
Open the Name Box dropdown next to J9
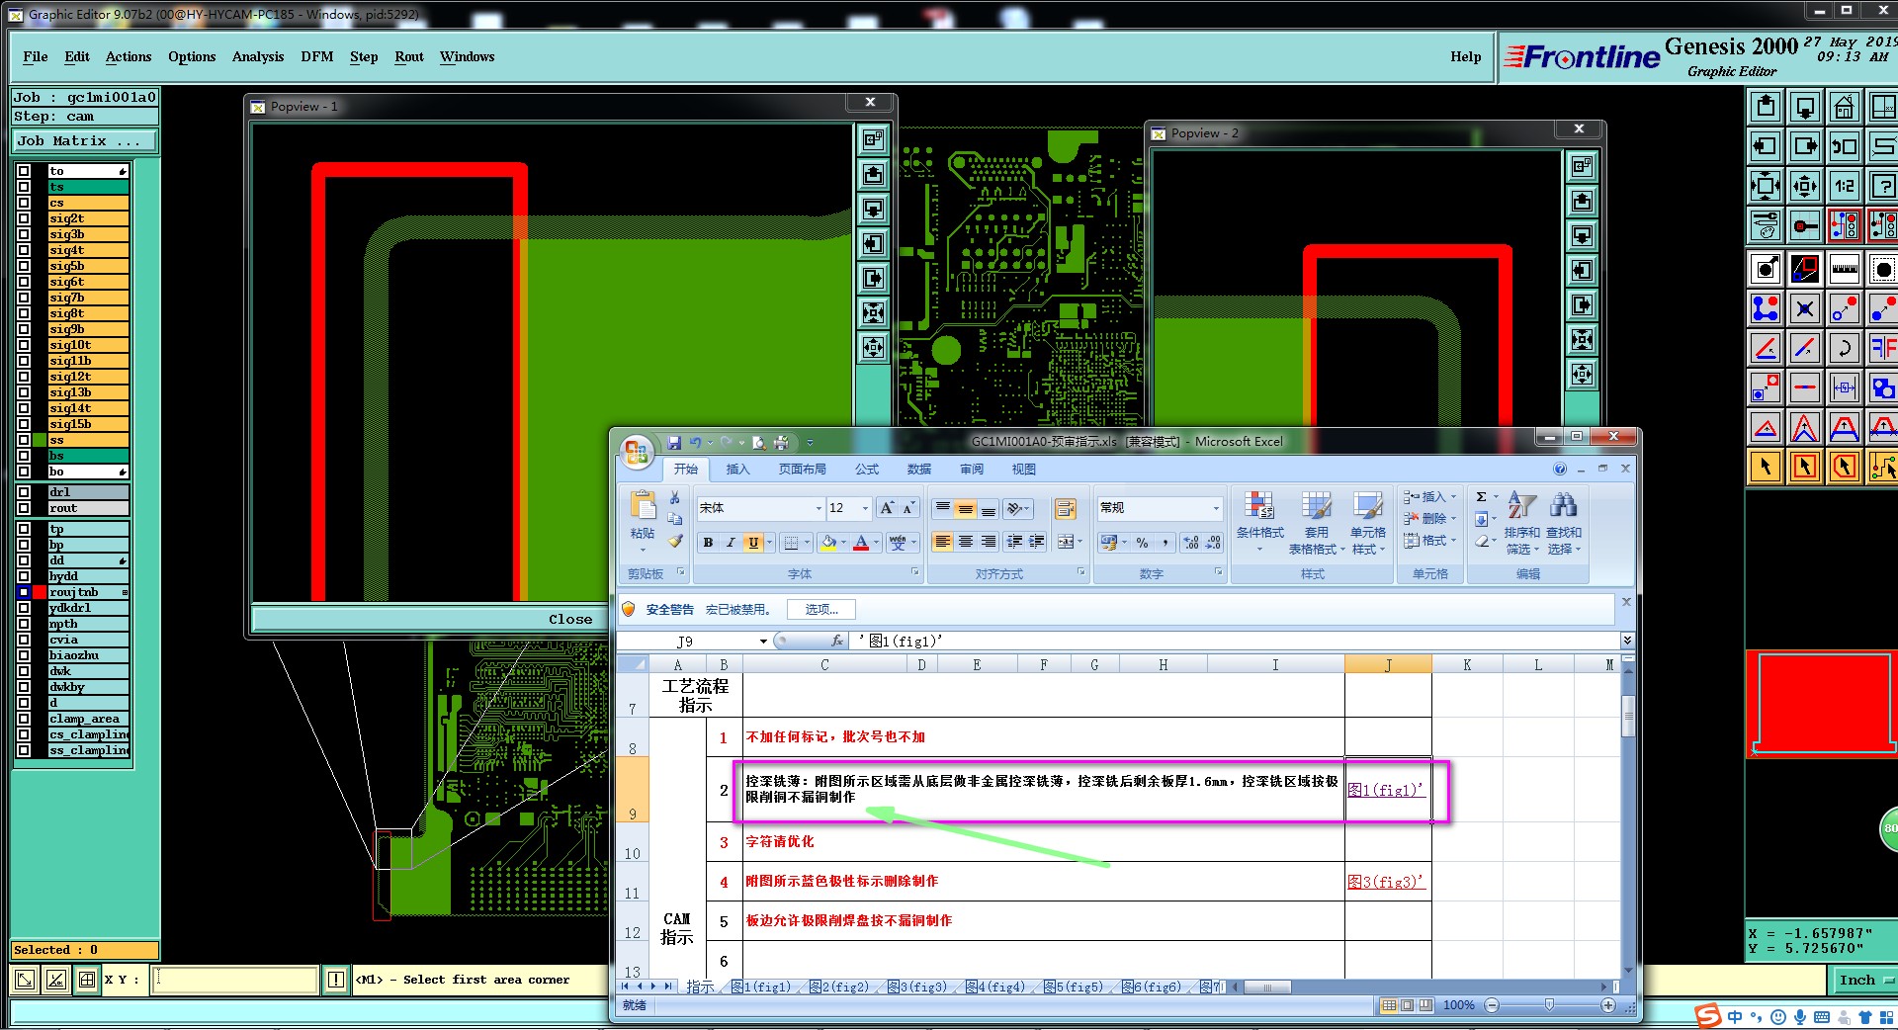[763, 642]
